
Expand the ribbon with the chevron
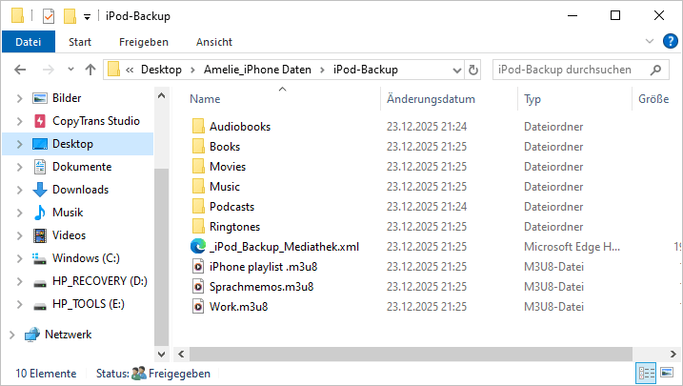pos(650,41)
